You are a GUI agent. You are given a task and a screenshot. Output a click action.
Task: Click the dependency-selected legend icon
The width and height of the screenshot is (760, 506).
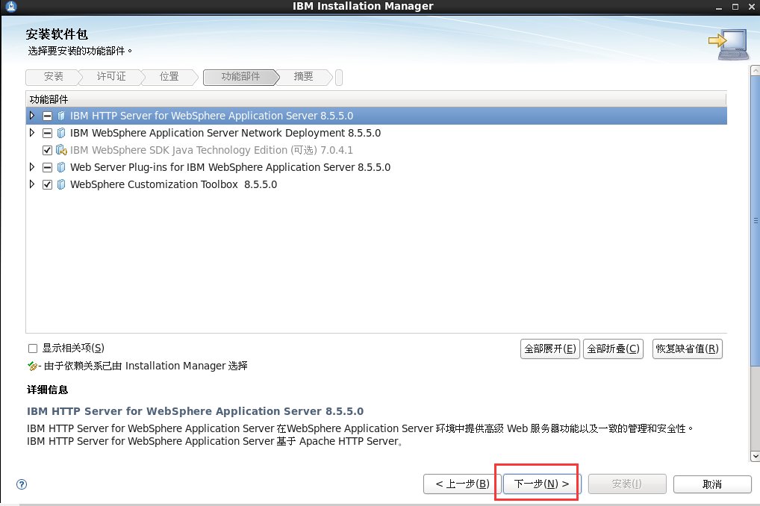pyautogui.click(x=32, y=366)
